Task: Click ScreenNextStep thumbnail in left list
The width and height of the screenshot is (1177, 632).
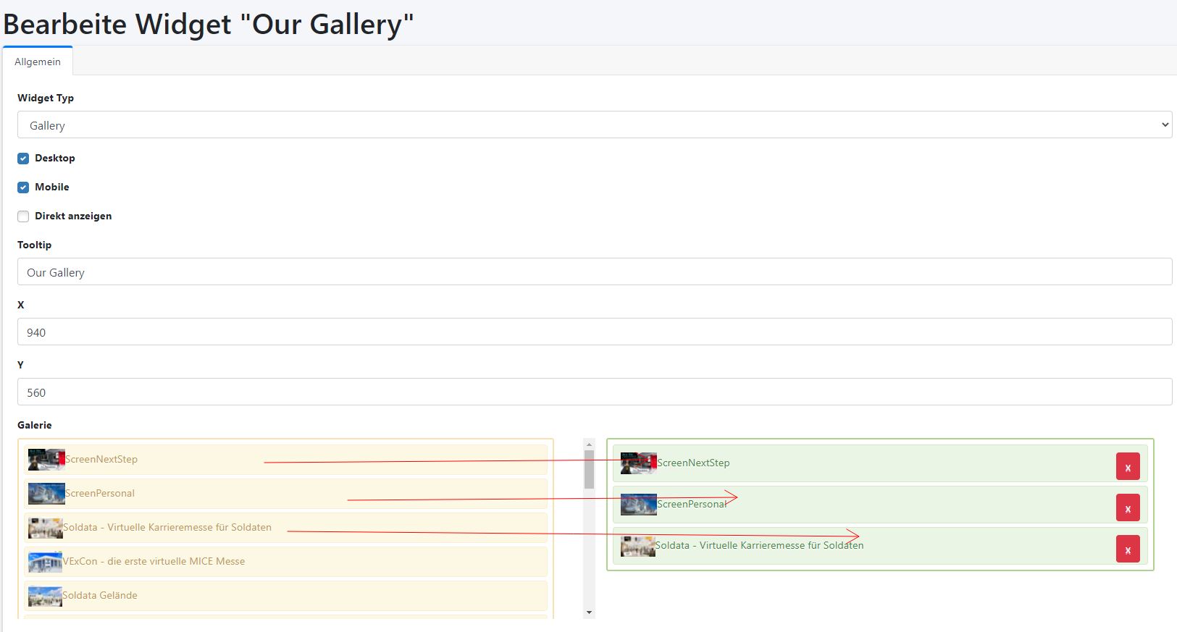Action: [x=46, y=460]
